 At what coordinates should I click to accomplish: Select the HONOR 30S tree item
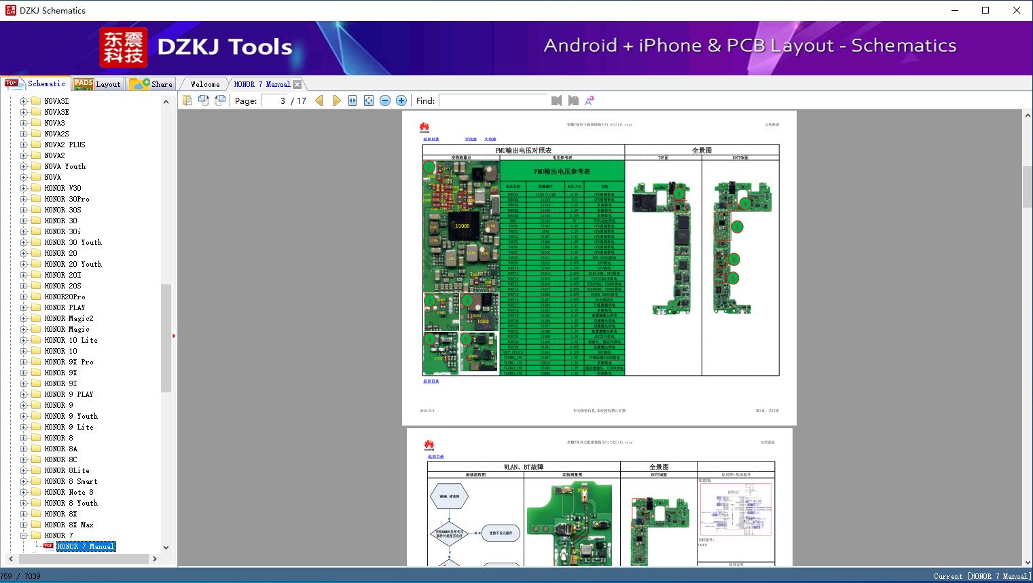62,210
